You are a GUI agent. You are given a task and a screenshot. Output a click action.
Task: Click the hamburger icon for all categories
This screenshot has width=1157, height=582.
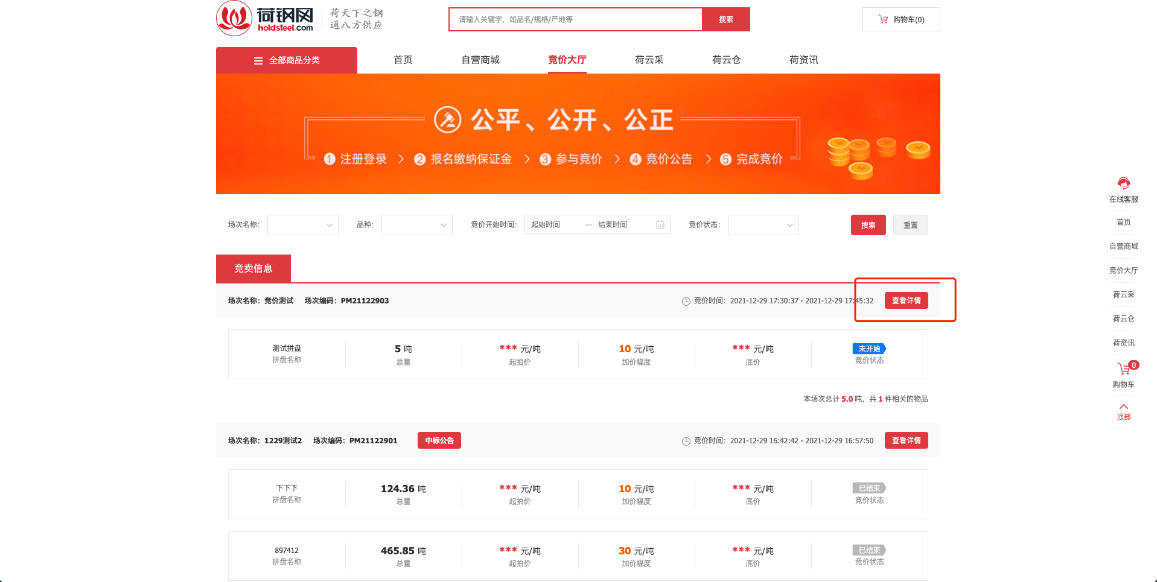[258, 61]
